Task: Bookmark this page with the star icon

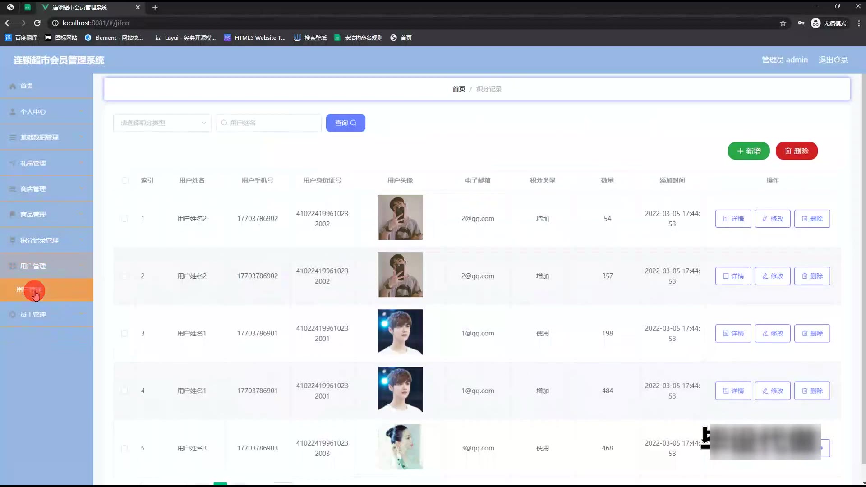Action: (783, 23)
